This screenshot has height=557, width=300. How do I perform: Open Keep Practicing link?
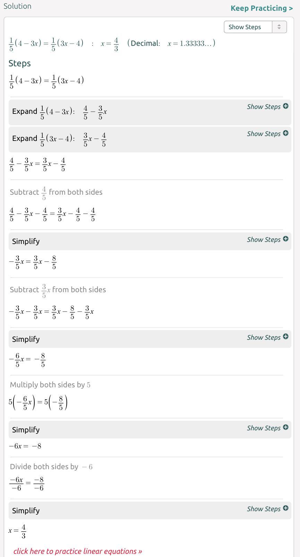262,8
